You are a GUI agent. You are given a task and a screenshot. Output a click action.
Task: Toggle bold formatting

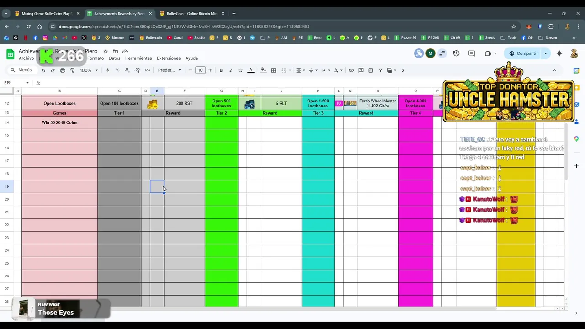point(221,70)
